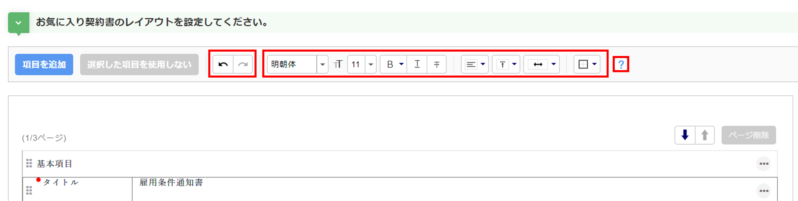Collapse the green chevron instruction banner

pyautogui.click(x=19, y=23)
